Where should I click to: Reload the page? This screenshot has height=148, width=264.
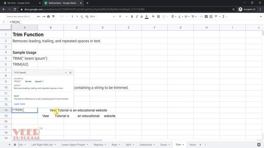tap(15, 9)
